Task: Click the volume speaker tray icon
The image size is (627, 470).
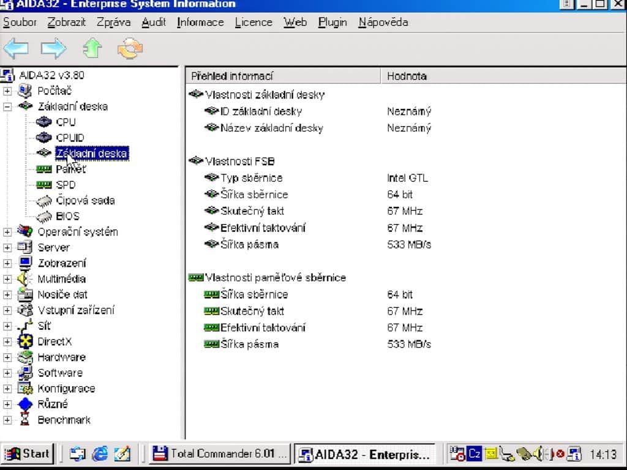Action: [x=539, y=453]
